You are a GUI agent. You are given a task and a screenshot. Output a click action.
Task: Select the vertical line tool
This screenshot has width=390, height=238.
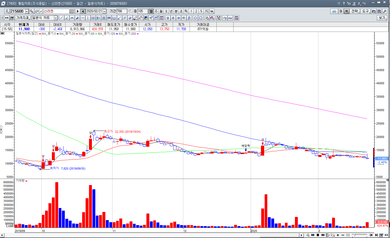[x=88, y=18]
